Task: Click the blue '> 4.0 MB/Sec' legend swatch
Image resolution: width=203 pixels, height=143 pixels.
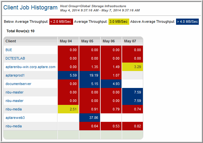Action: pos(187,21)
